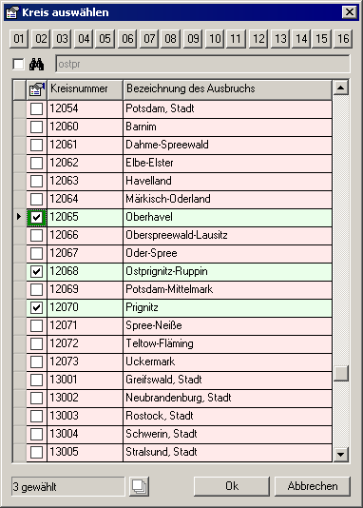Click the 'Kreis auswählen' title bar icon
Image resolution: width=363 pixels, height=508 pixels.
coord(12,12)
